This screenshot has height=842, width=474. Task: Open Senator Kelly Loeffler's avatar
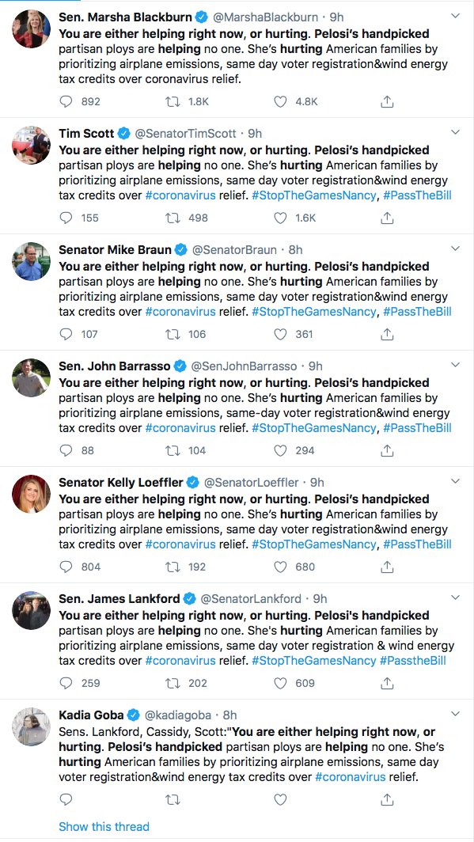click(x=31, y=494)
